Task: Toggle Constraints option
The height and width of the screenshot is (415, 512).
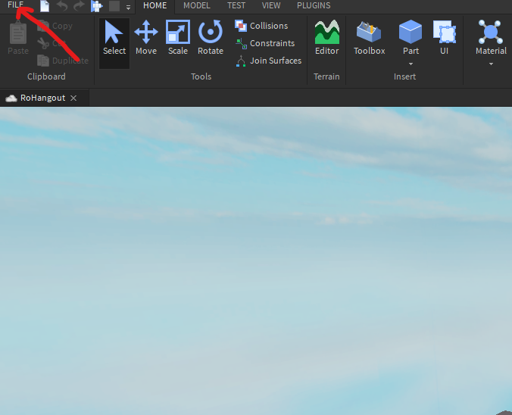Action: pos(265,43)
